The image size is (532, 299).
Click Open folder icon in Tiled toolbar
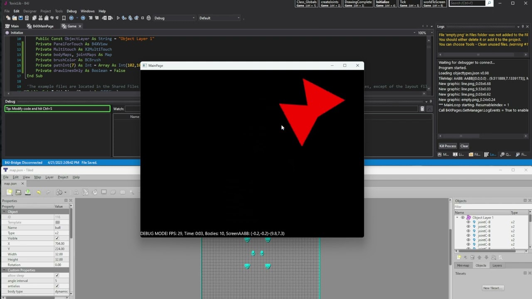click(x=18, y=192)
